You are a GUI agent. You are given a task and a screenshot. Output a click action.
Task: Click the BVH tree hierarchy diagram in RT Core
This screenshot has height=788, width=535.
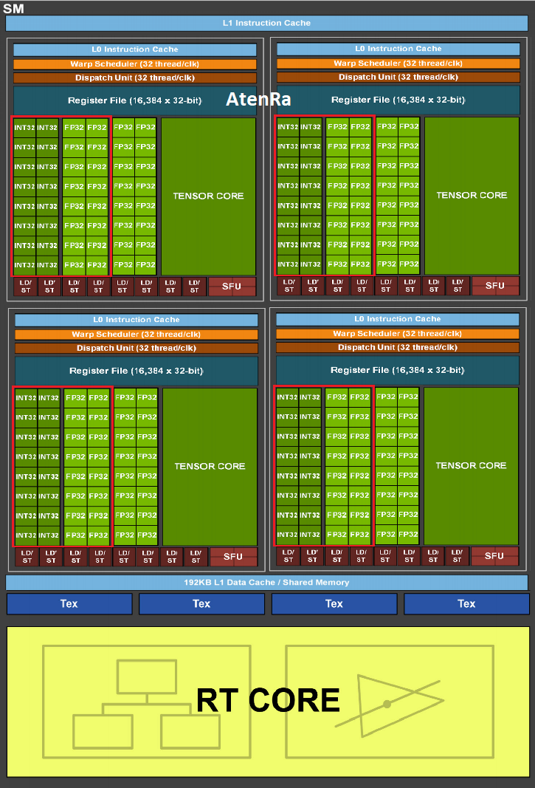click(x=147, y=702)
